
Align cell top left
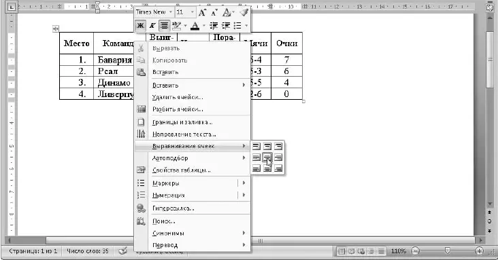click(x=256, y=146)
